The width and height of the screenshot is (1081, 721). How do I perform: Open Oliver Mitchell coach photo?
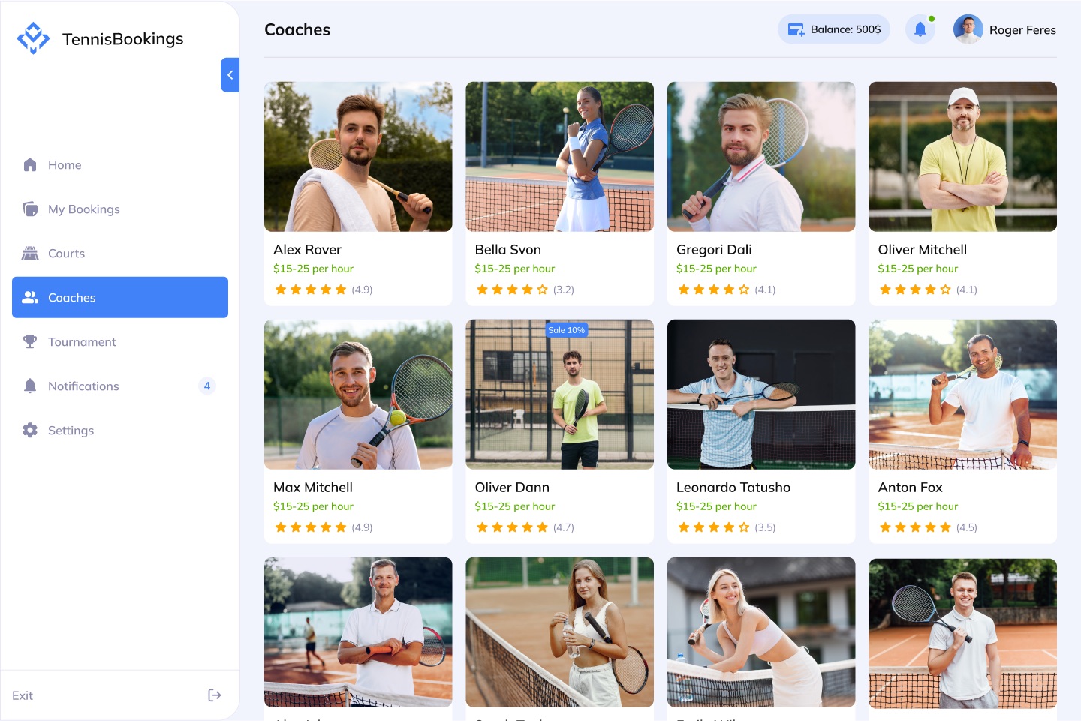(962, 157)
